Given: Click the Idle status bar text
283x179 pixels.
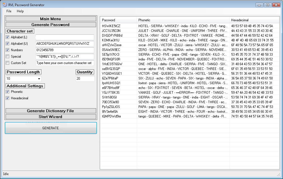Looking at the screenshot, I should (6, 174).
